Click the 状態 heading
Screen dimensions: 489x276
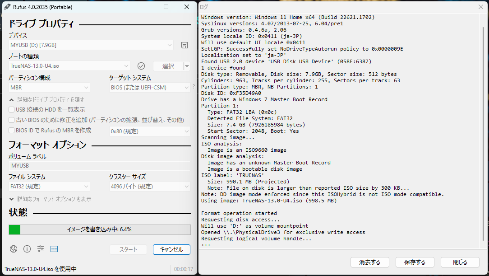pos(18,213)
